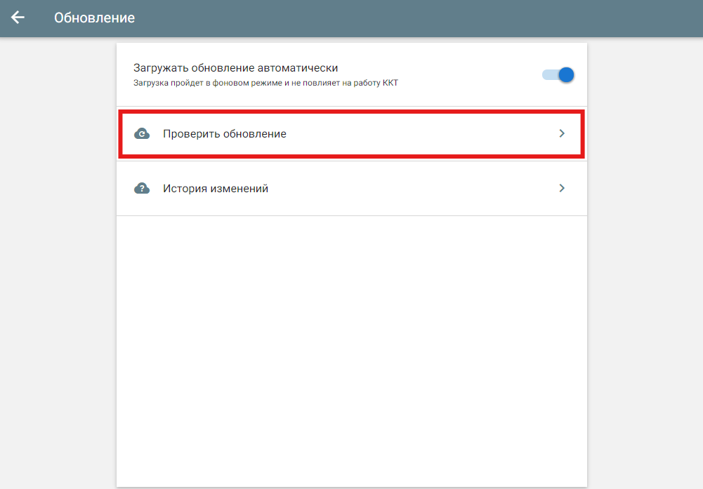Click the Загружать обновление автоматически label
This screenshot has height=489, width=703.
[x=235, y=68]
